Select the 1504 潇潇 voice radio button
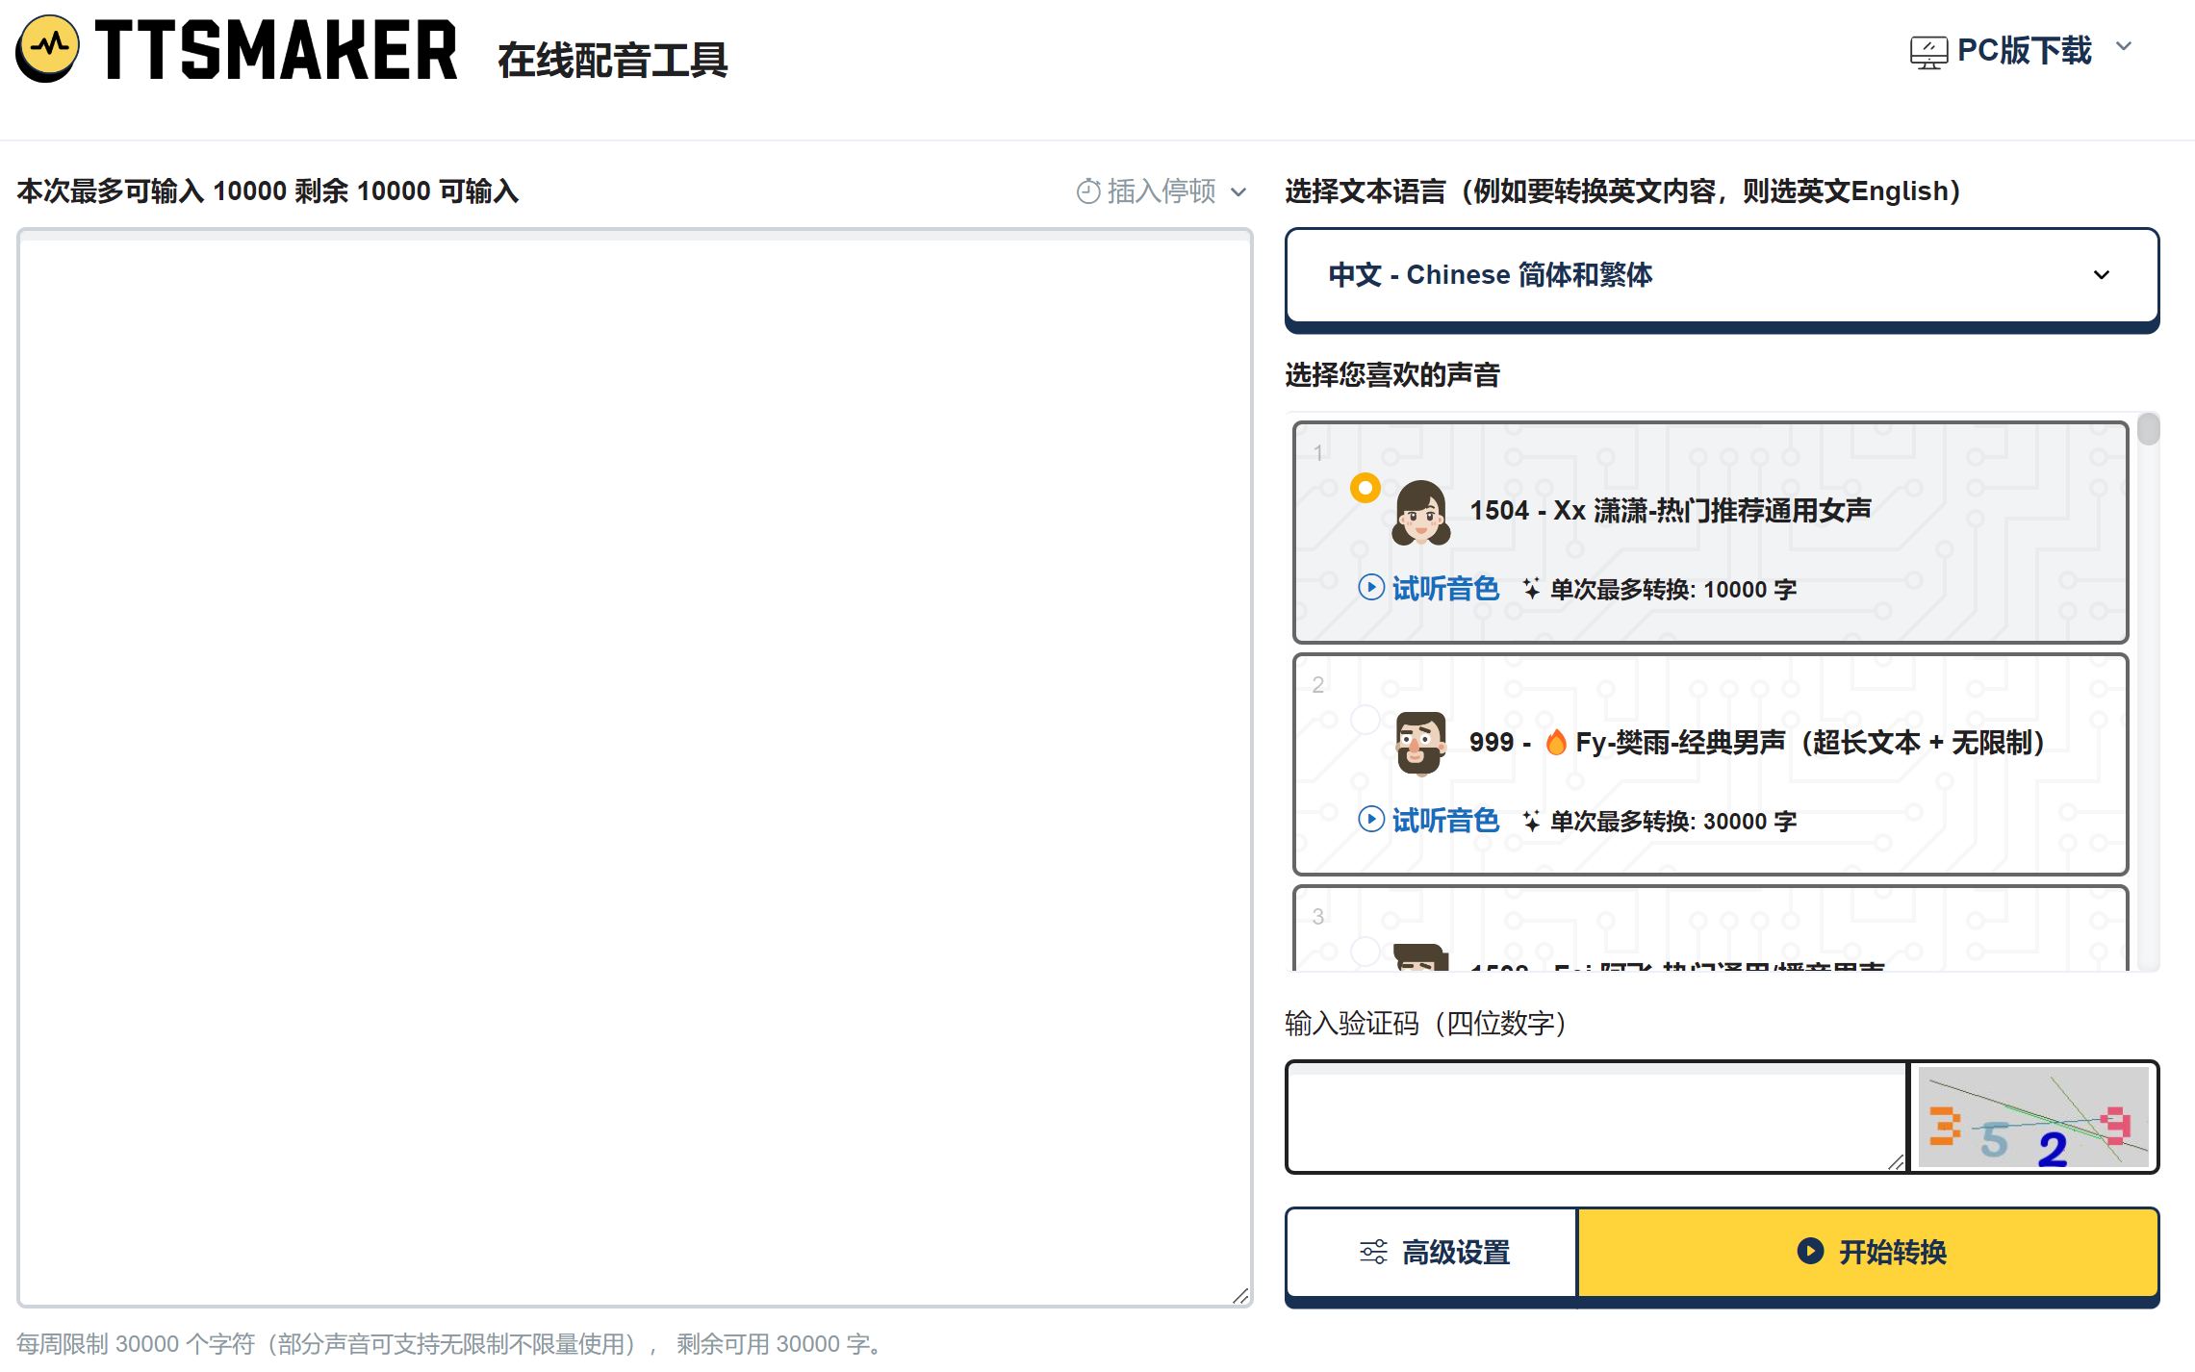Screen dimensions: 2195x1372 [1365, 488]
